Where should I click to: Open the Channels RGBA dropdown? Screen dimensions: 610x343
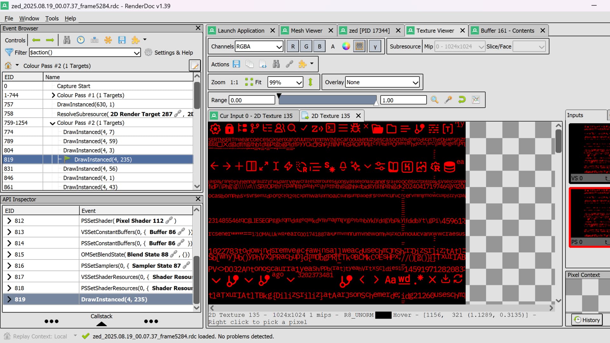click(259, 46)
